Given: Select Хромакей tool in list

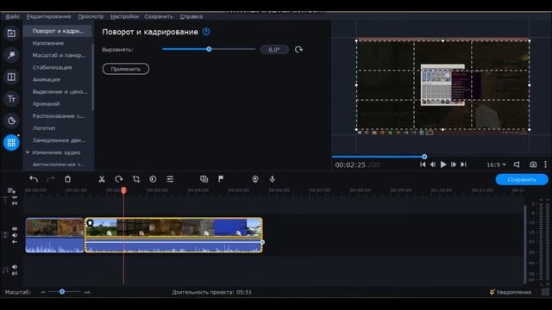Looking at the screenshot, I should coord(46,104).
